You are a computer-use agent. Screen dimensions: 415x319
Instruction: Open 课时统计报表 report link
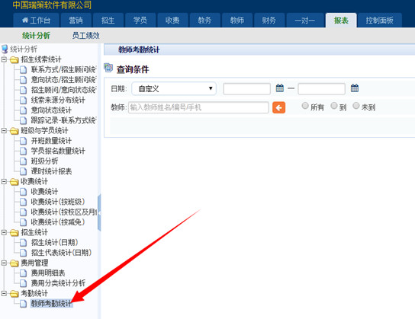51,171
